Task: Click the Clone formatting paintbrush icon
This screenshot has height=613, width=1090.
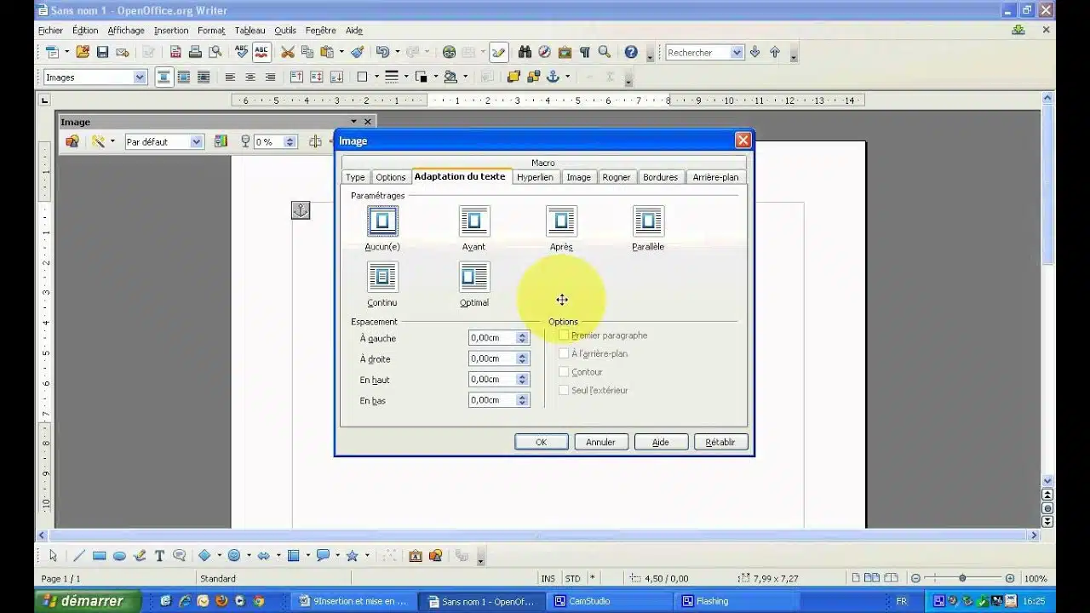Action: [357, 52]
